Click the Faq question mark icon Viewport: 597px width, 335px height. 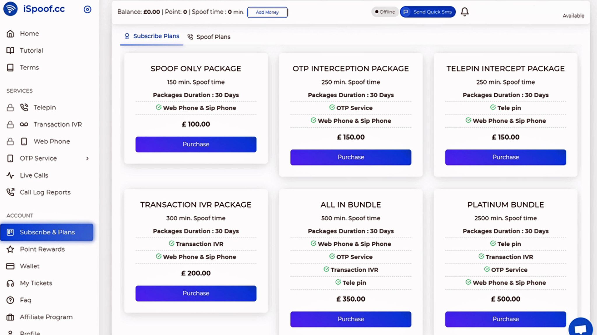[10, 300]
